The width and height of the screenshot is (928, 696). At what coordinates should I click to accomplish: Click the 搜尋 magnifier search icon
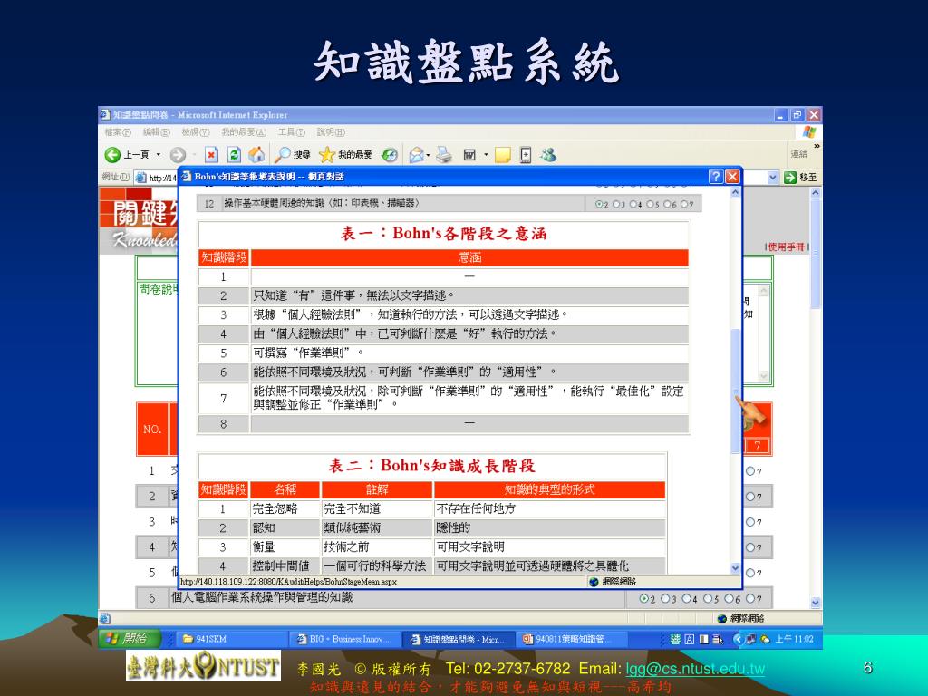283,155
